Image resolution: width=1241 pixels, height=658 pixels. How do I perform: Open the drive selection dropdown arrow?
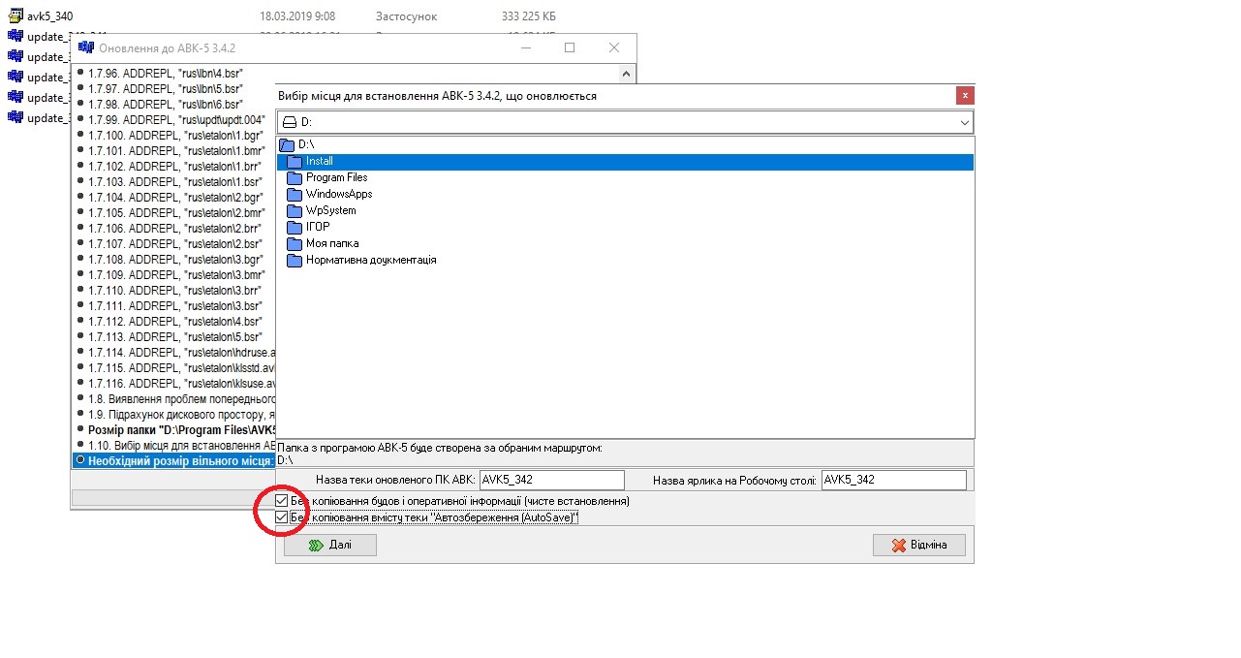click(x=964, y=123)
